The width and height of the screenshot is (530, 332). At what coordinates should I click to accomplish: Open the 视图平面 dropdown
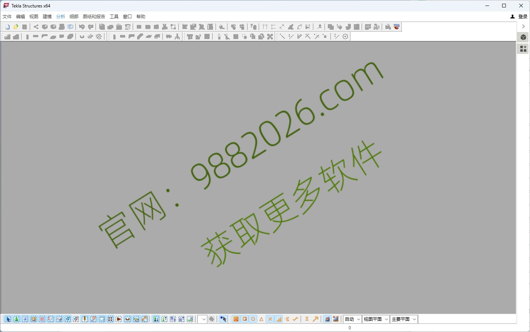(376, 319)
